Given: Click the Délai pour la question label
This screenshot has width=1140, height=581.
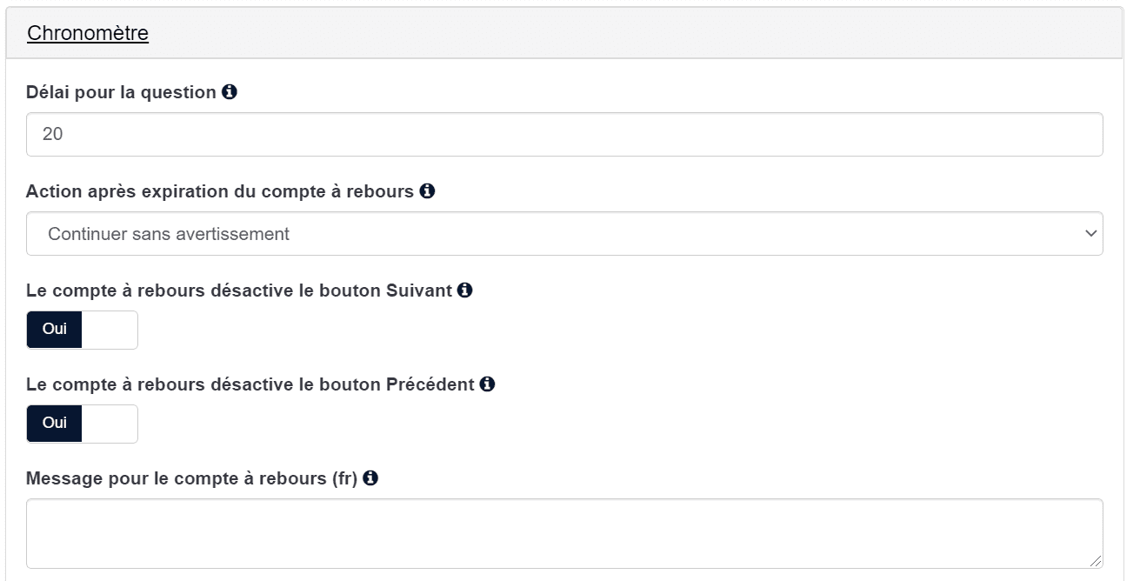Looking at the screenshot, I should pos(121,91).
